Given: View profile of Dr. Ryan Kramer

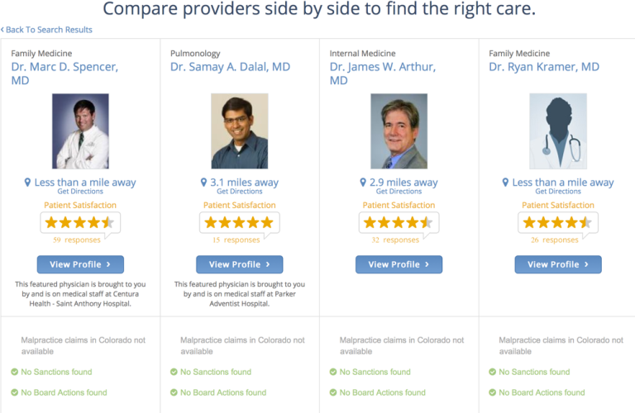Looking at the screenshot, I should [x=558, y=264].
